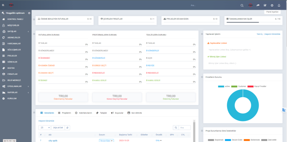Viewport: 287px width, 142px height.
Task: Click the search magnifier in the top bar
Action: (x=242, y=6)
